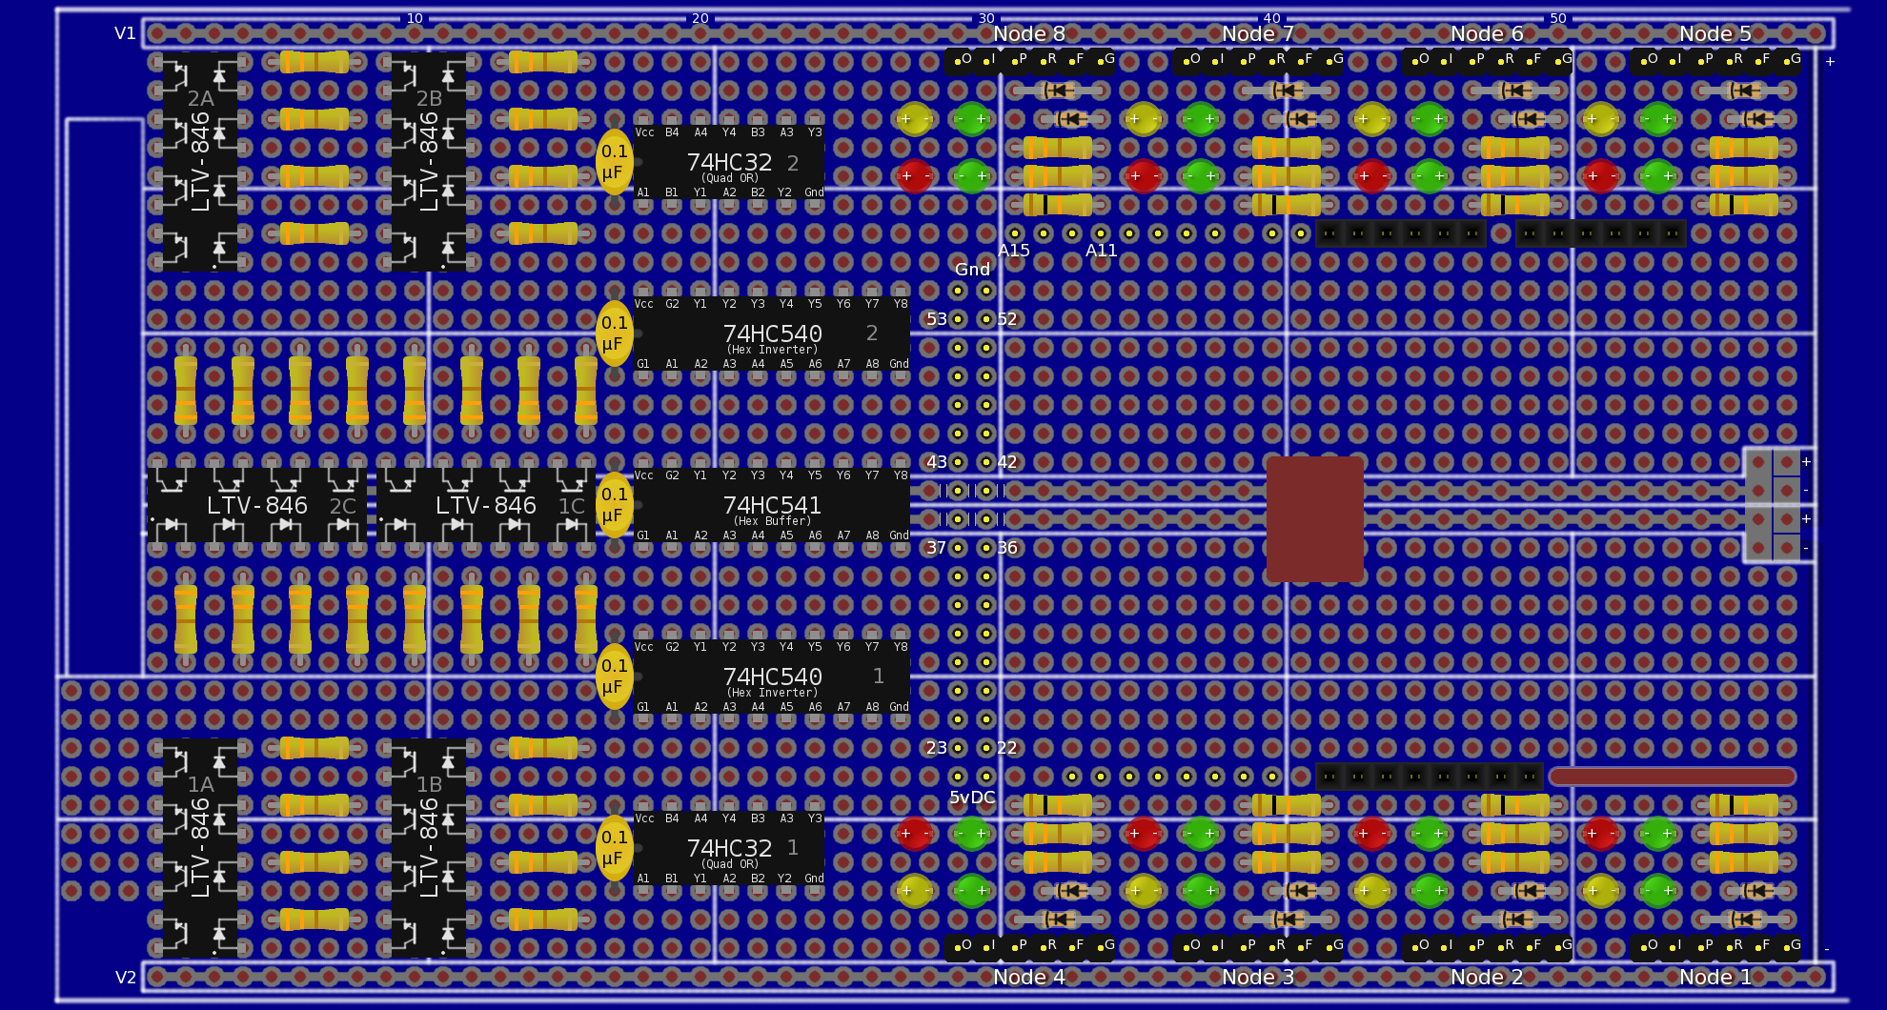Select the Node 4 label

click(x=1029, y=977)
